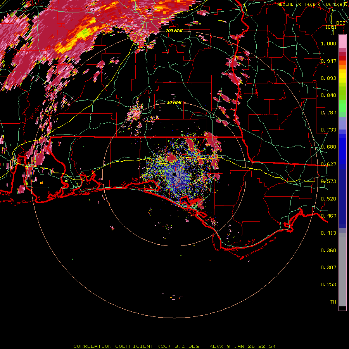Click the 0.360 legend value
Image resolution: width=349 pixels, height=349 pixels.
click(x=328, y=251)
